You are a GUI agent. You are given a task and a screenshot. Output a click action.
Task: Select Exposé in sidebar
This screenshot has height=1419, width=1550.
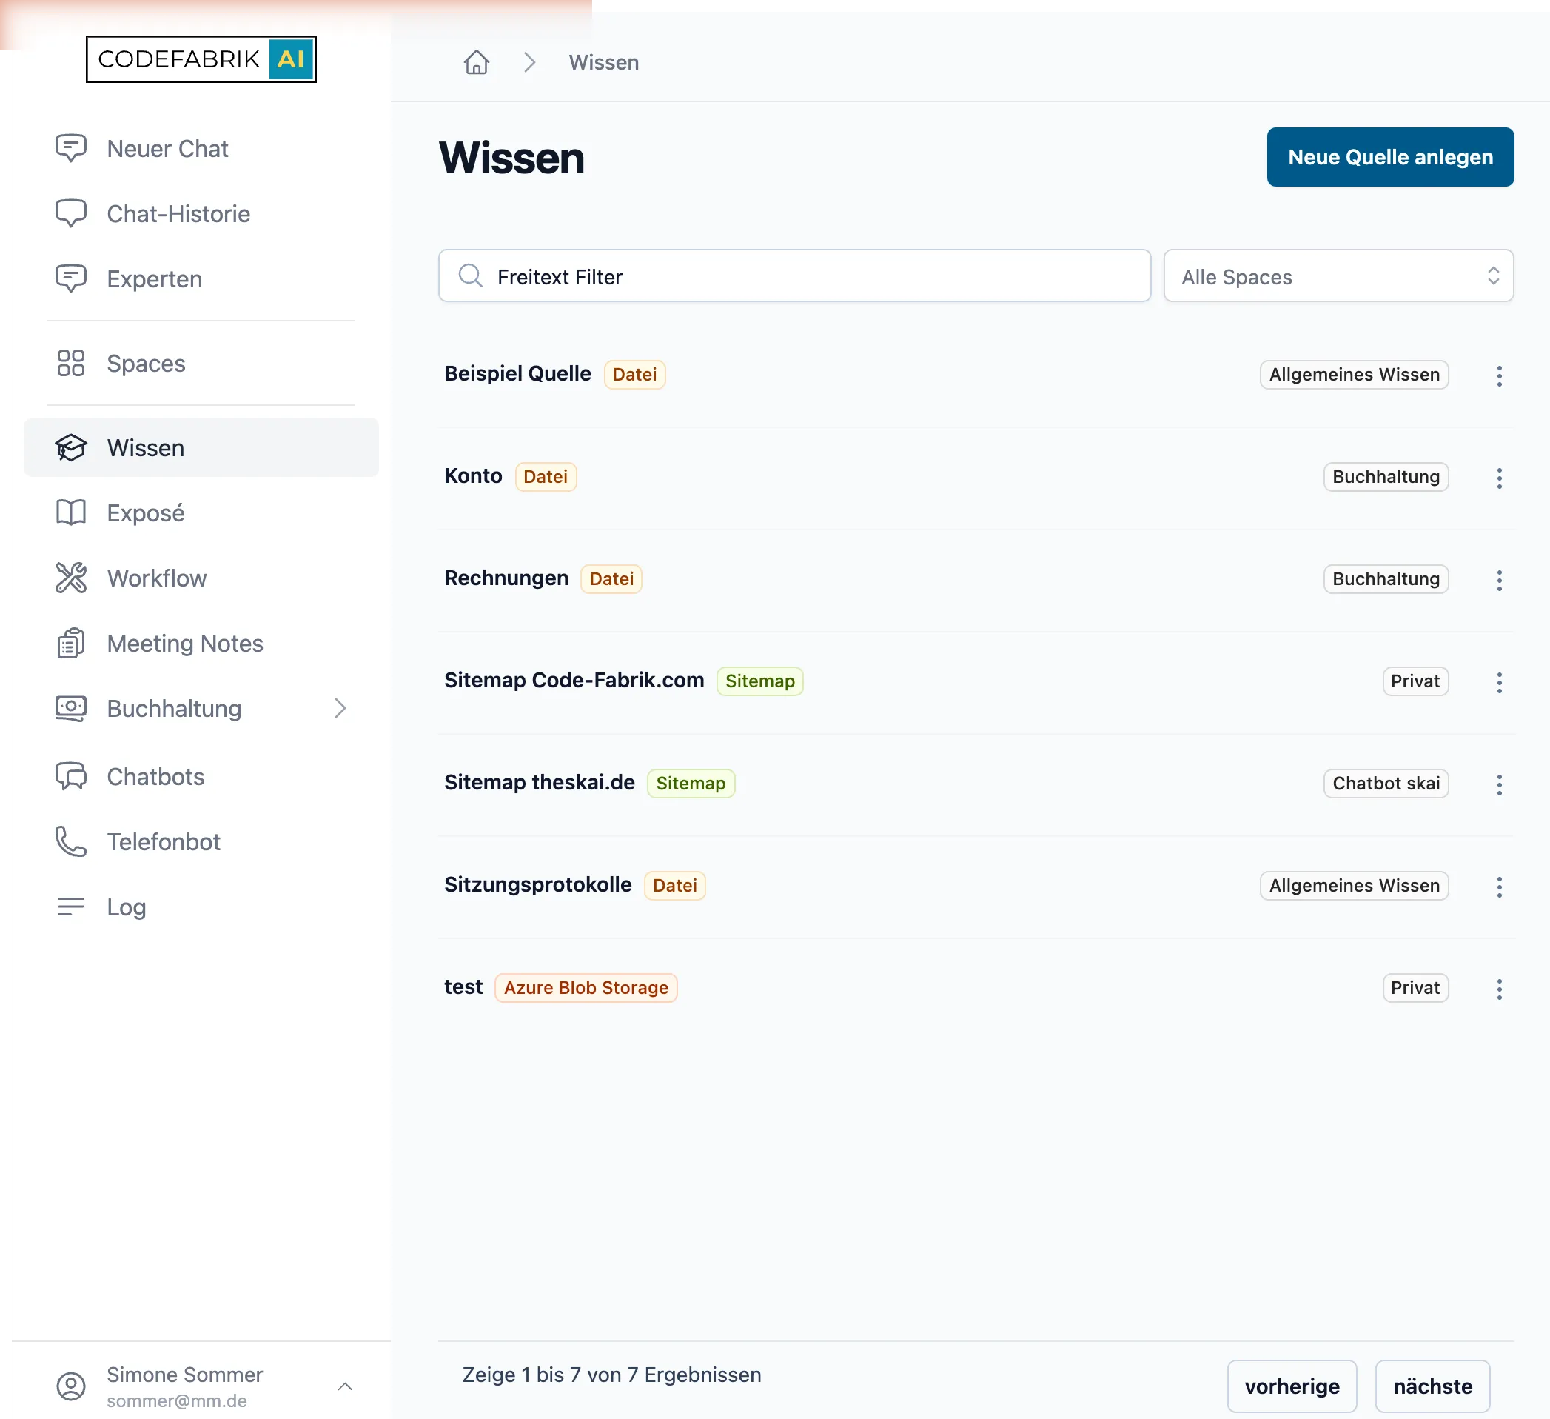(x=201, y=513)
